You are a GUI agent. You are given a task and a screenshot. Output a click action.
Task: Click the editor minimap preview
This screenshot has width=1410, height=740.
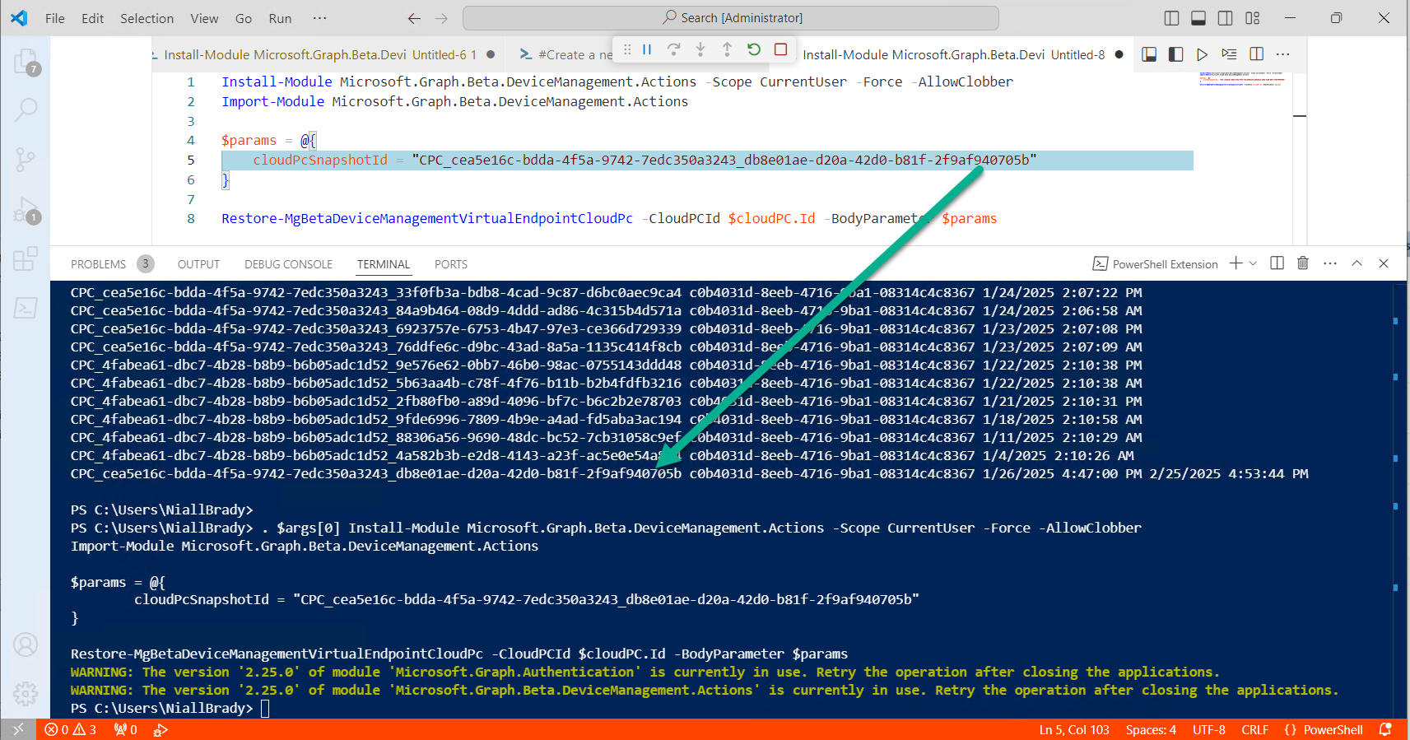click(1241, 79)
